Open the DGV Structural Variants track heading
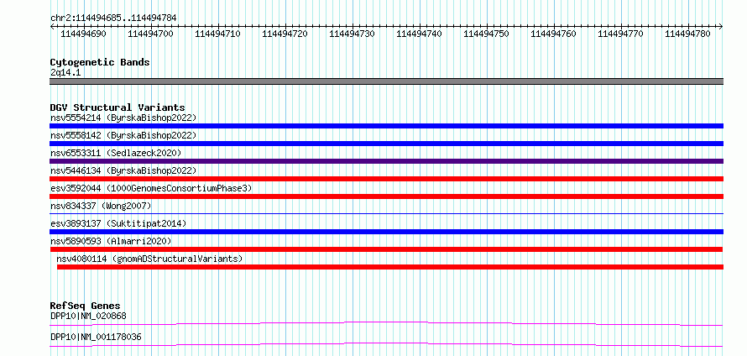The width and height of the screenshot is (747, 356). click(118, 107)
